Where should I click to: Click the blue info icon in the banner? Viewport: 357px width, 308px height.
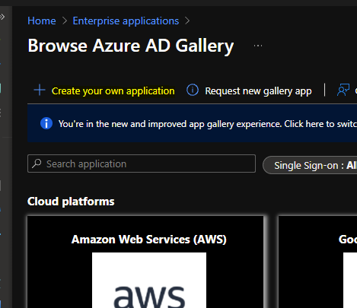tap(46, 124)
